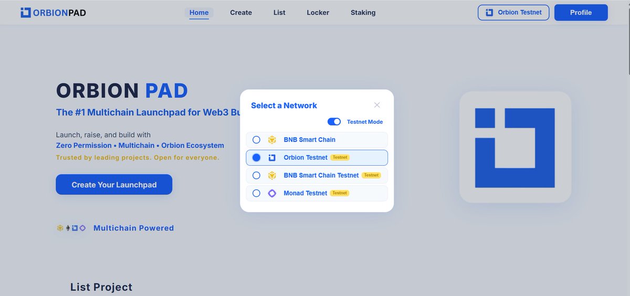Click the Monad icon near Multichain Powered
The height and width of the screenshot is (296, 630).
[82, 228]
